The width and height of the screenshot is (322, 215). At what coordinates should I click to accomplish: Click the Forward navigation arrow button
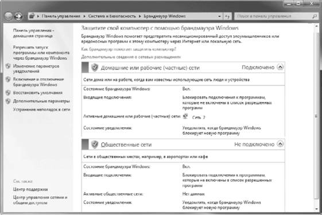18,16
